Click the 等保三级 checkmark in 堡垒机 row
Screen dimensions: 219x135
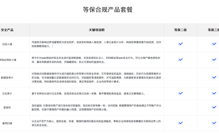click(x=214, y=107)
